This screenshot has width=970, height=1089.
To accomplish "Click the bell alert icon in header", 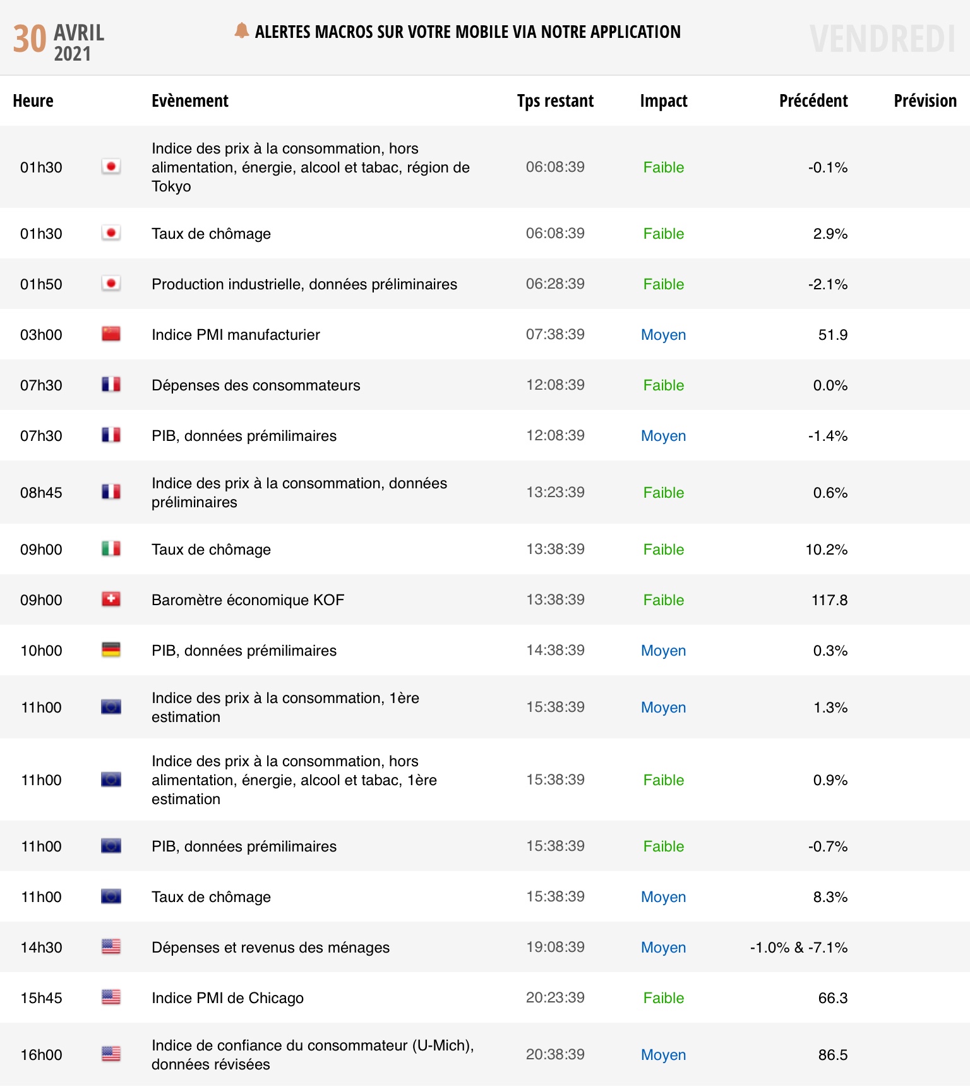I will (x=241, y=30).
